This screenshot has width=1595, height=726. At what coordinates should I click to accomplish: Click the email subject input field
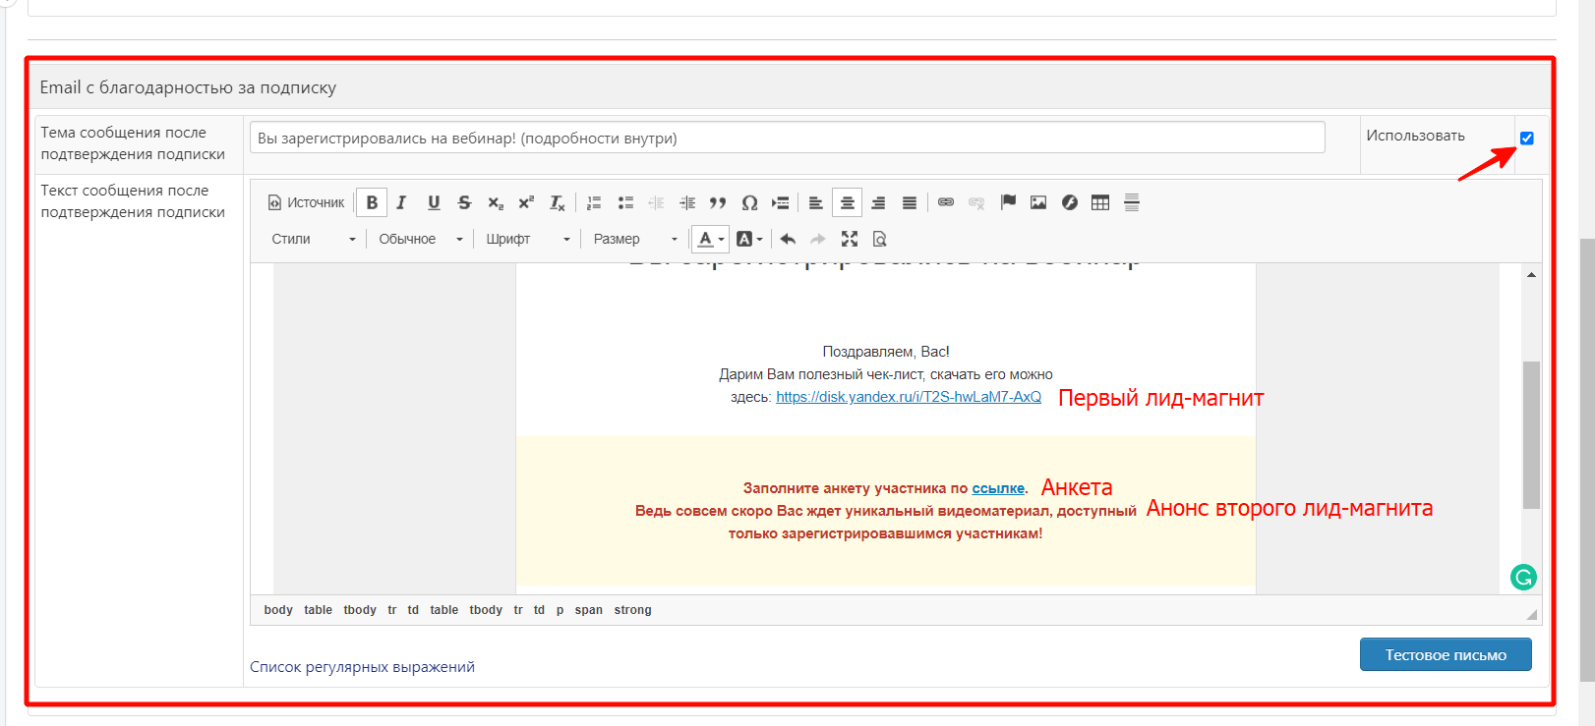(x=787, y=138)
